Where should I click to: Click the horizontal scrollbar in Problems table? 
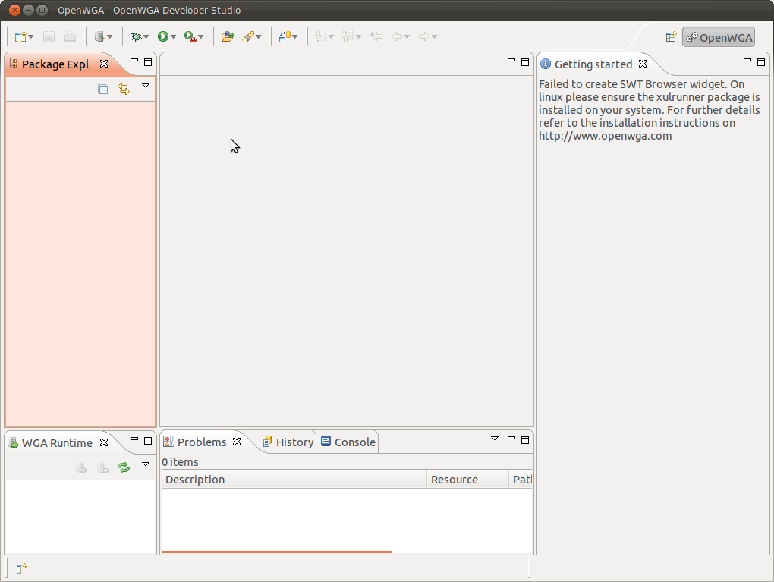pos(277,552)
